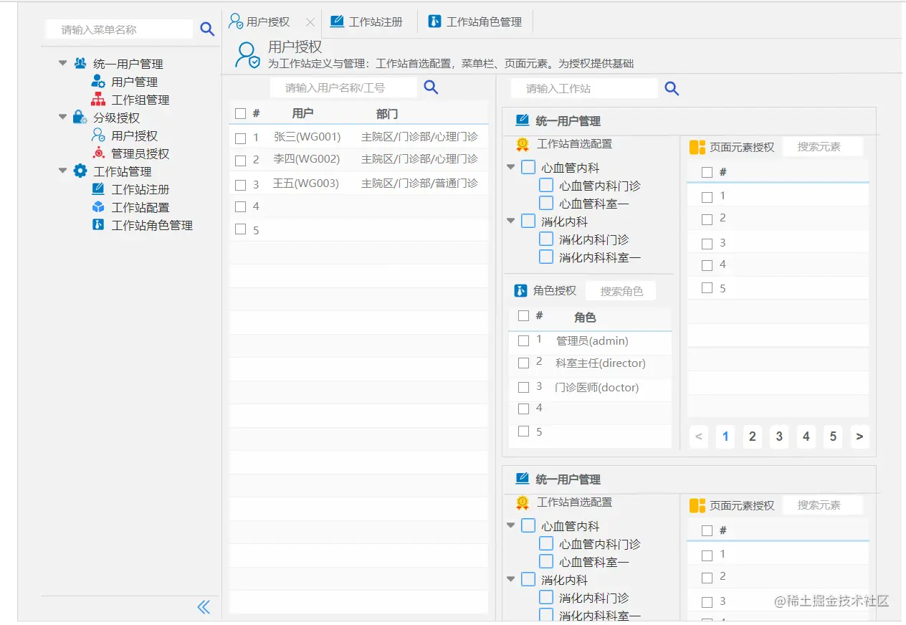Click the previous page arrow button

click(x=699, y=436)
